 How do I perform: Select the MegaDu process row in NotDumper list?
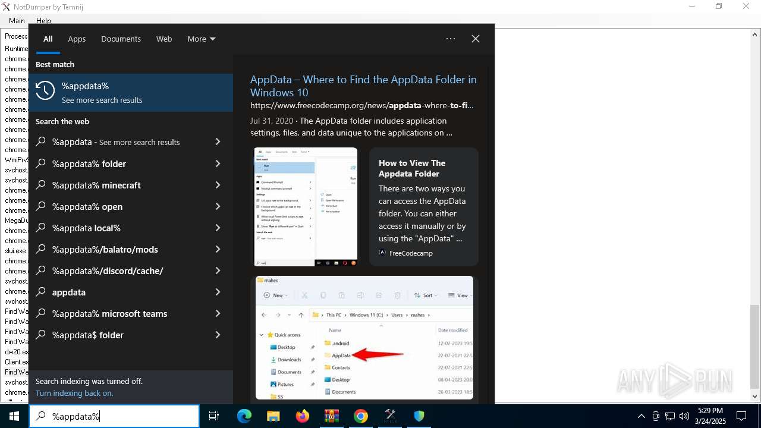tap(16, 221)
